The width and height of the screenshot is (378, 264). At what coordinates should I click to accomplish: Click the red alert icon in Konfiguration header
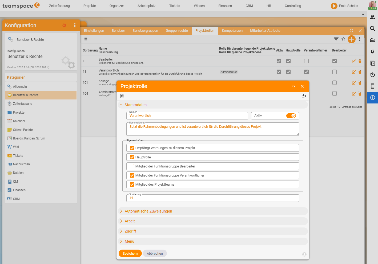coord(64,25)
